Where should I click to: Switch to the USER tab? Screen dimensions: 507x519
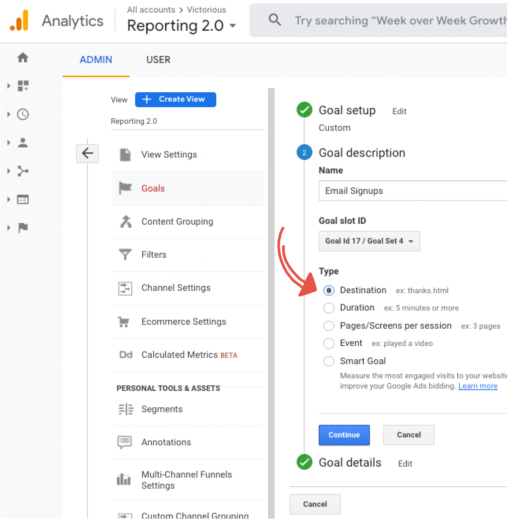tap(158, 60)
